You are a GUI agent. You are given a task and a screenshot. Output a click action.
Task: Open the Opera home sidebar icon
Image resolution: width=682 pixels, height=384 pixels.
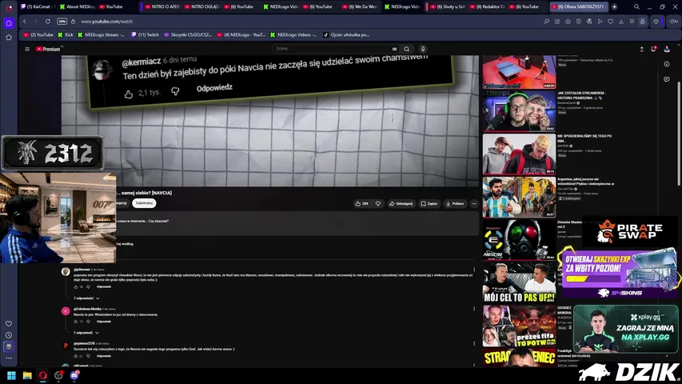(x=9, y=23)
